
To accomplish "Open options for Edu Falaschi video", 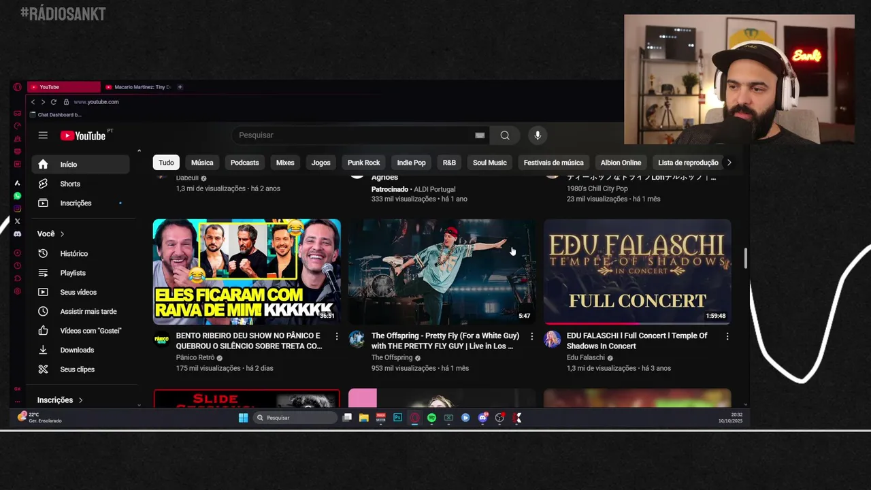I will click(727, 336).
